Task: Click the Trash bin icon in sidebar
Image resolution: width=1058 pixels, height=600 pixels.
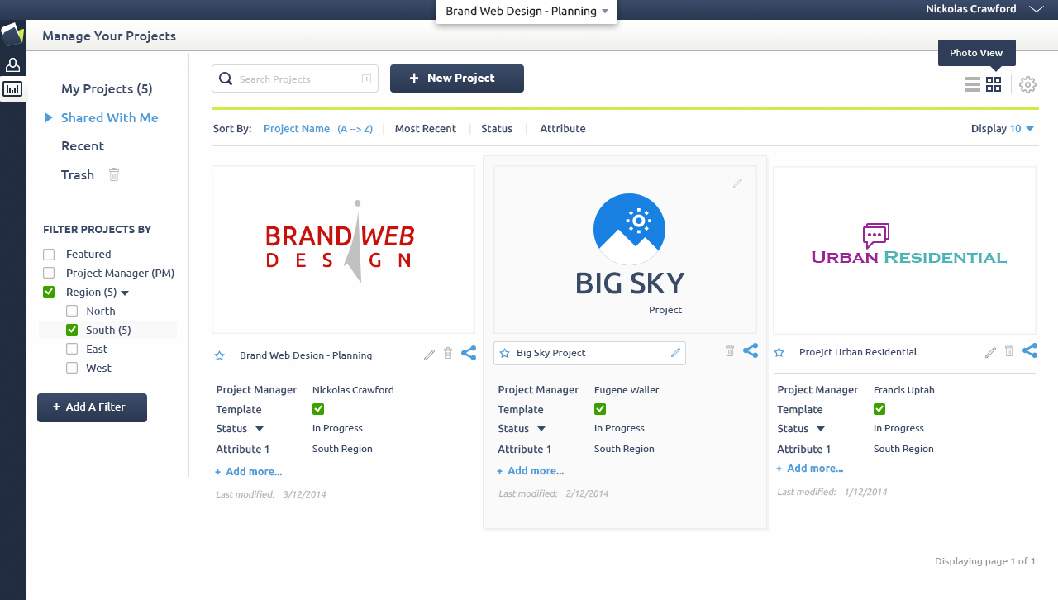Action: 114,174
